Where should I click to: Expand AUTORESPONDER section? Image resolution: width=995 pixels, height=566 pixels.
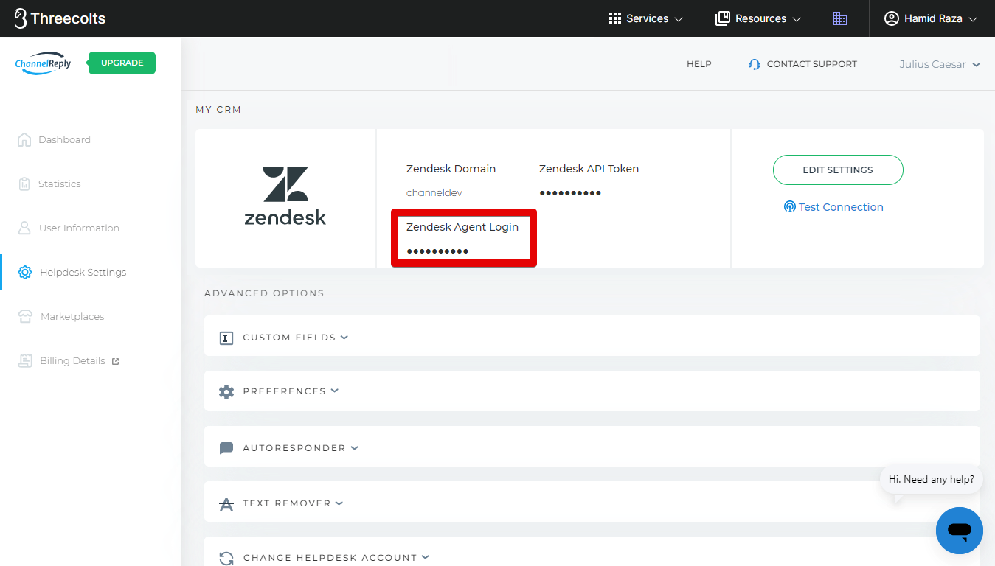(x=592, y=447)
